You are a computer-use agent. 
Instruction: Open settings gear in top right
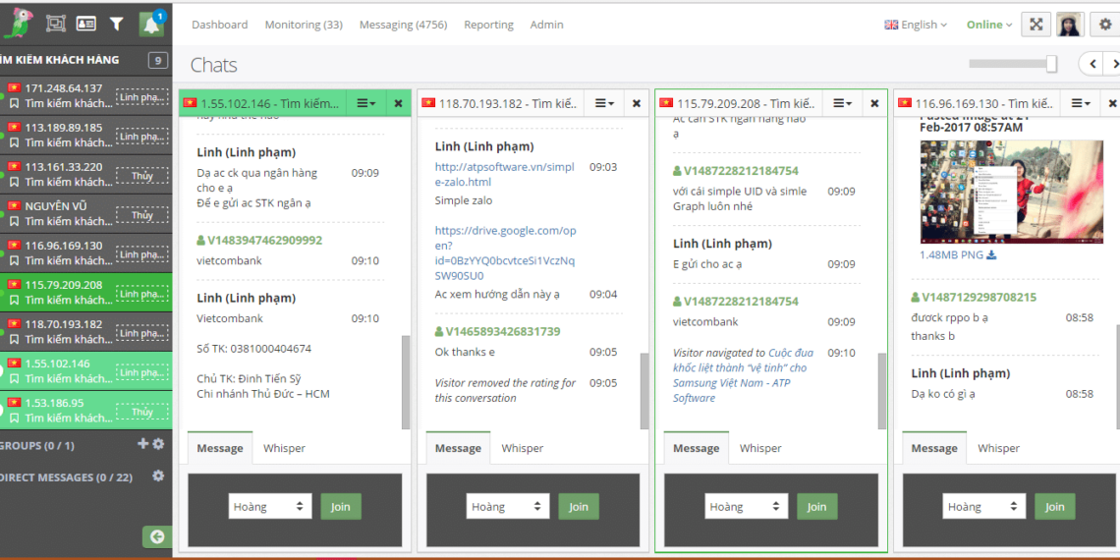pos(1105,25)
